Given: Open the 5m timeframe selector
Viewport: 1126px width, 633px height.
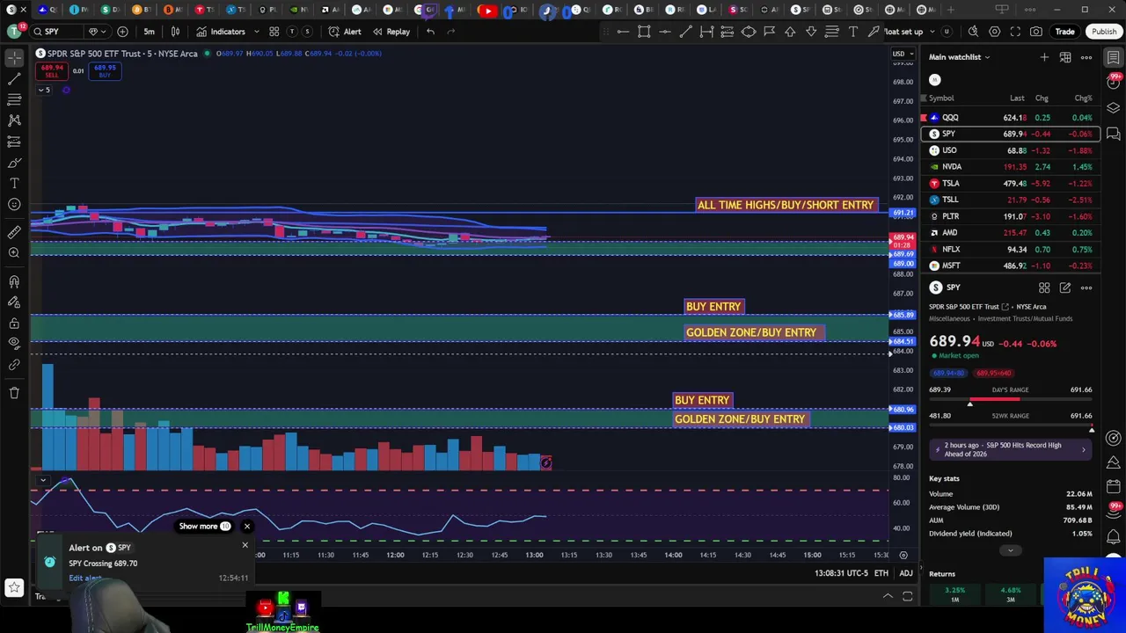Looking at the screenshot, I should click(149, 32).
